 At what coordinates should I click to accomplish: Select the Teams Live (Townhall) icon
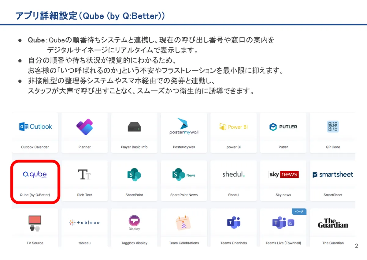[283, 223]
